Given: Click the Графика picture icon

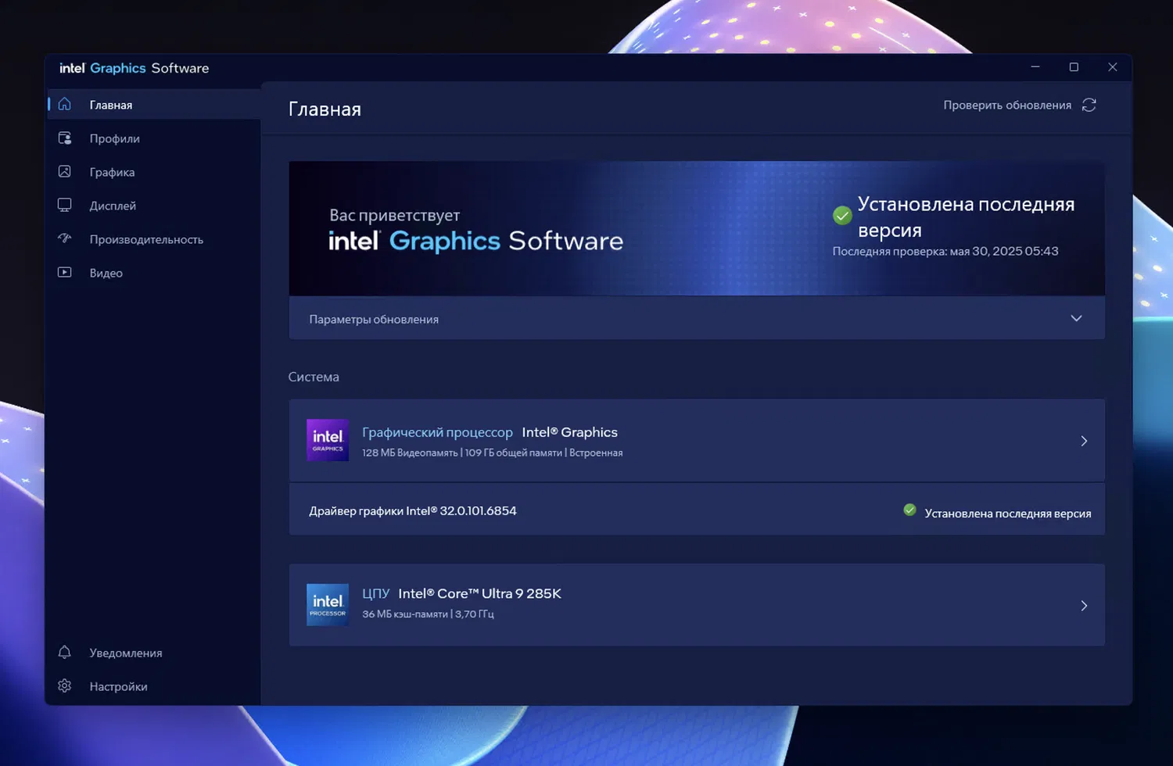Looking at the screenshot, I should (65, 171).
